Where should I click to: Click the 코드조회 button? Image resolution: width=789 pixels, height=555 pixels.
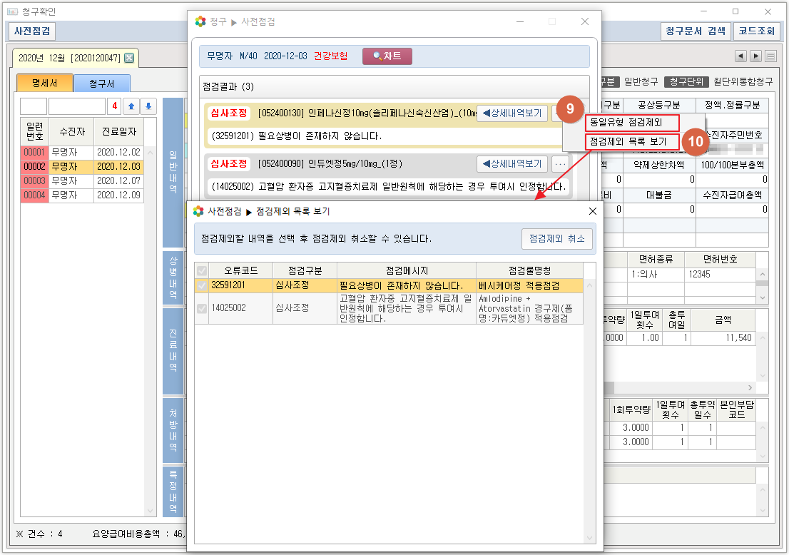click(x=757, y=31)
